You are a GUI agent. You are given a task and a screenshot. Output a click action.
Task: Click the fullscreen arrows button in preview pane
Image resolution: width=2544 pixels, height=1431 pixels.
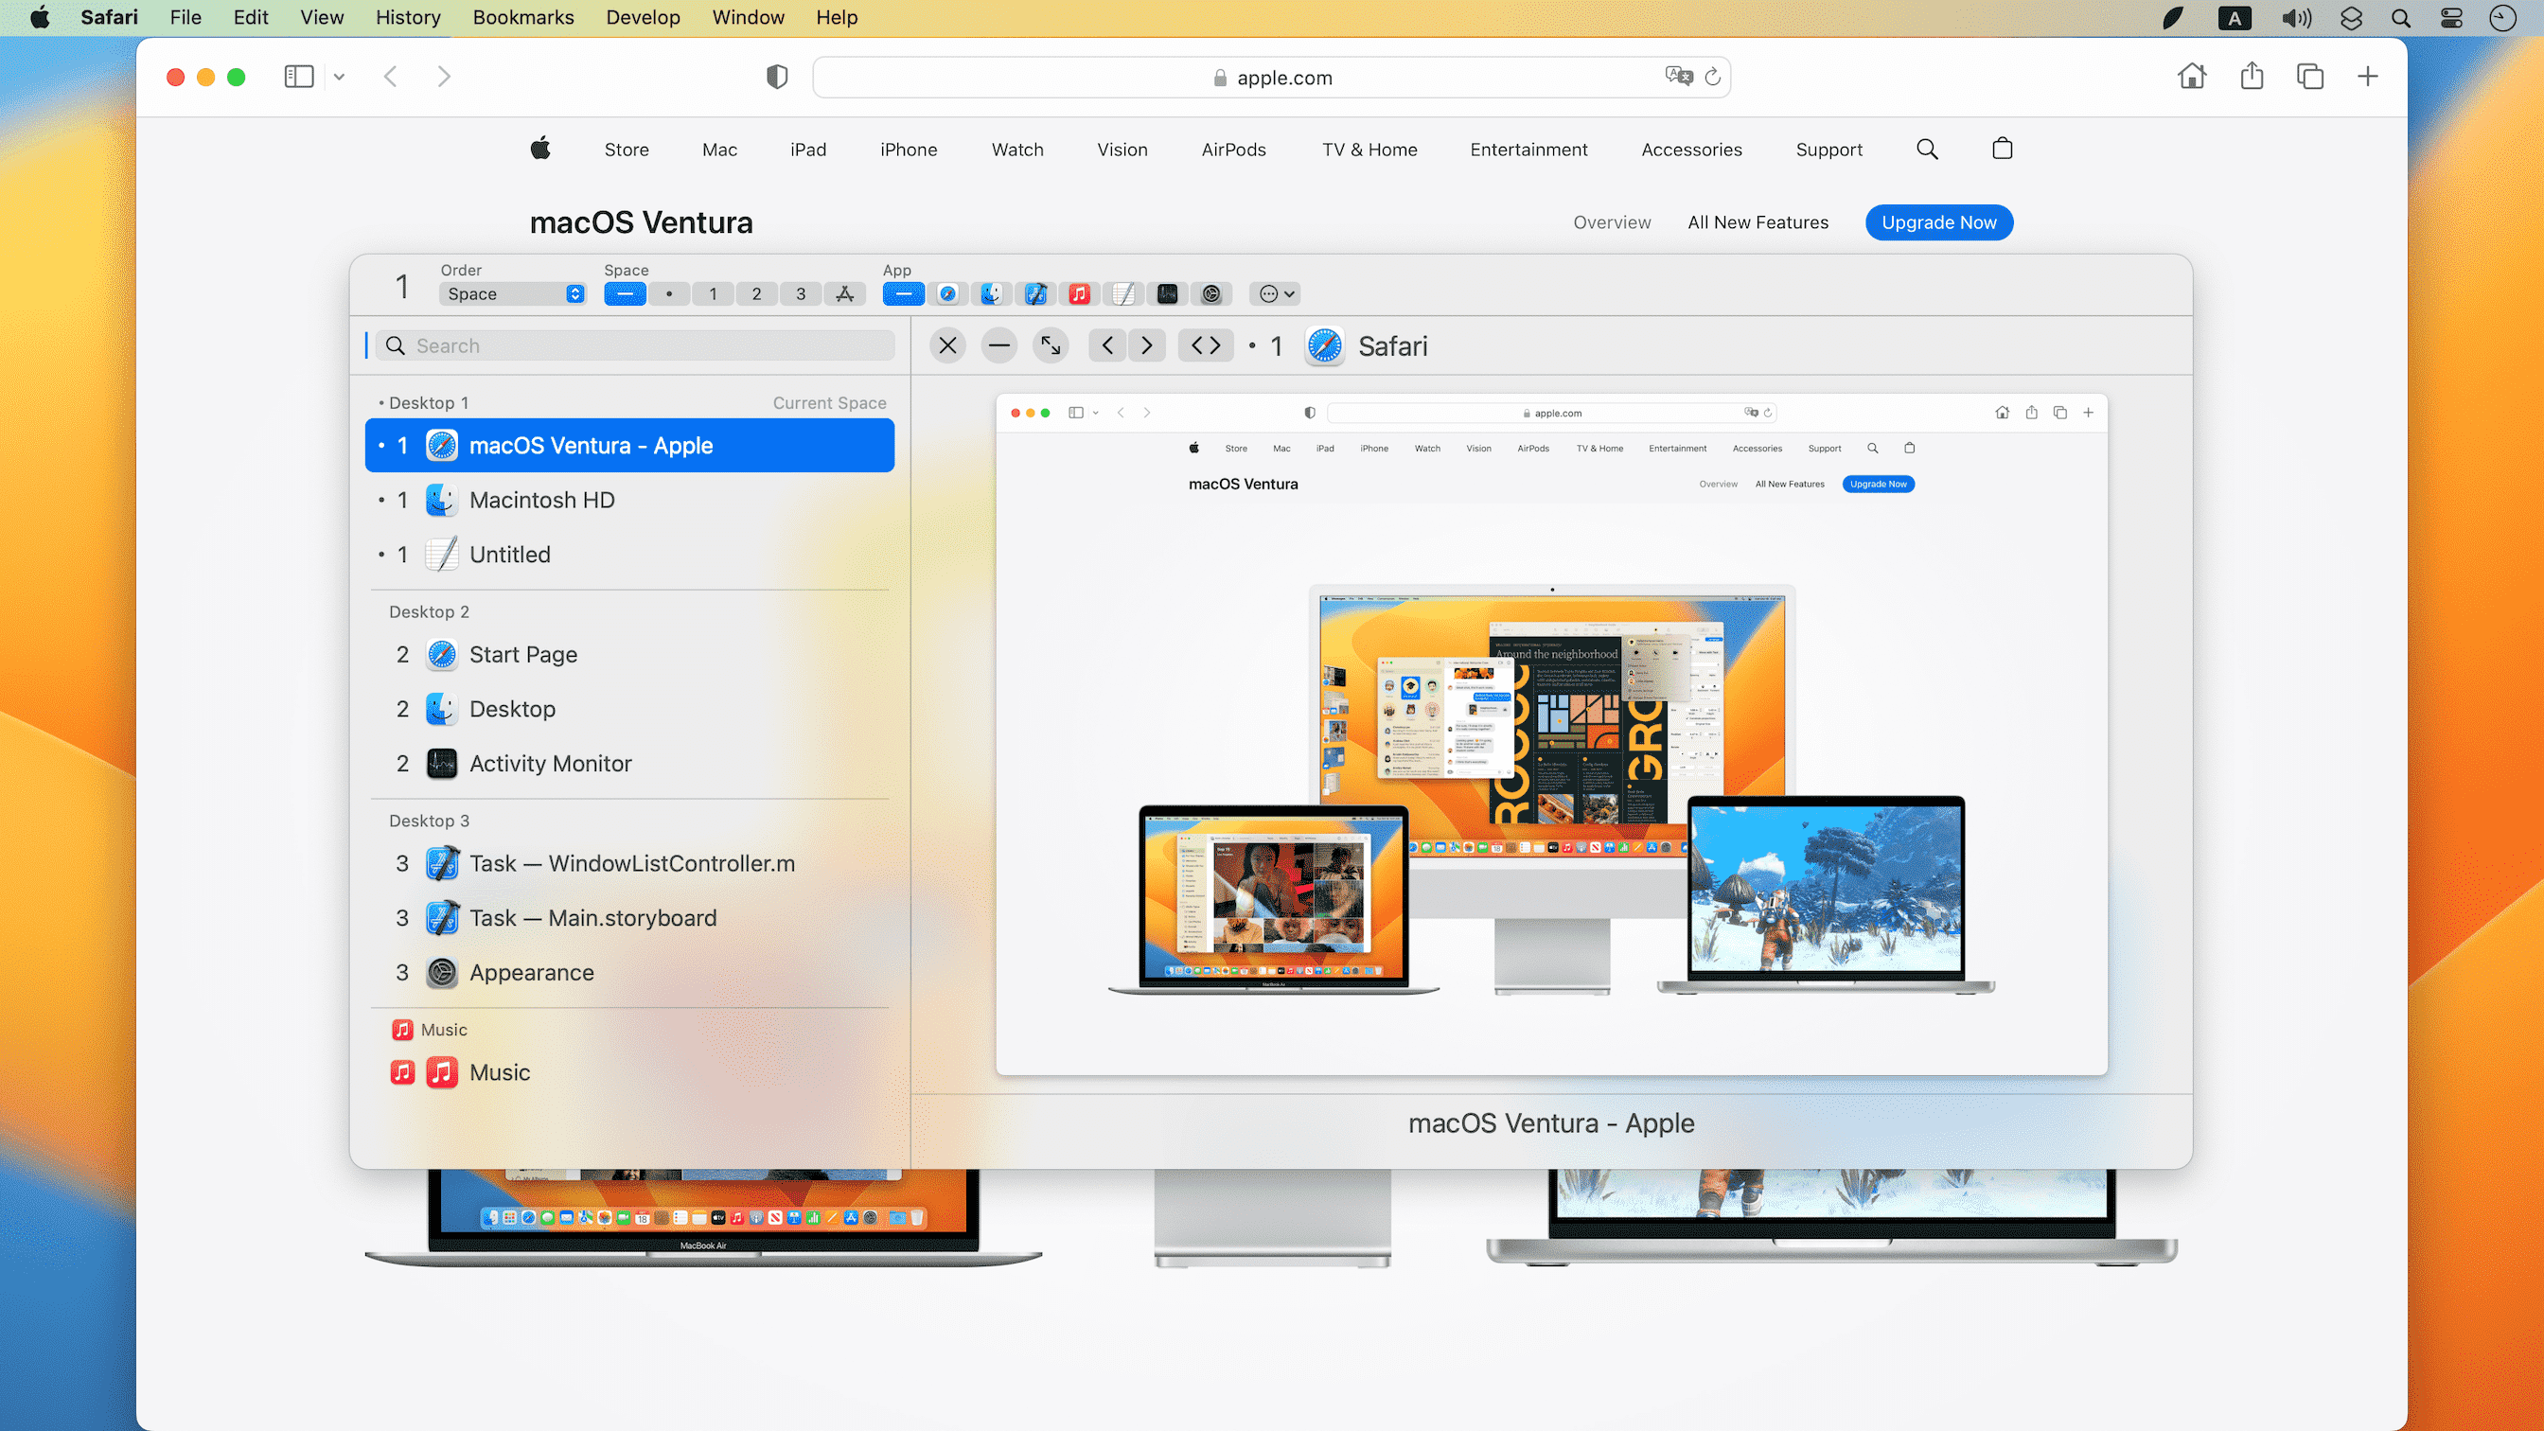pos(1051,345)
